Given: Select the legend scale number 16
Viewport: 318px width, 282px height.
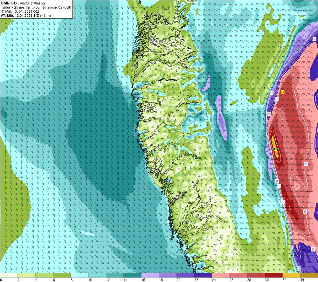Looking at the screenshot, I should pos(143,280).
